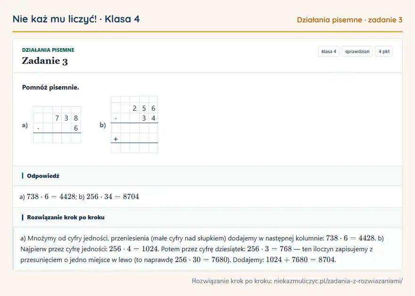Open the niekazmuliczyc.pl footer link

[338, 281]
